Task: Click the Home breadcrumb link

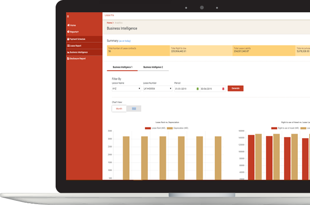Action: coord(109,22)
